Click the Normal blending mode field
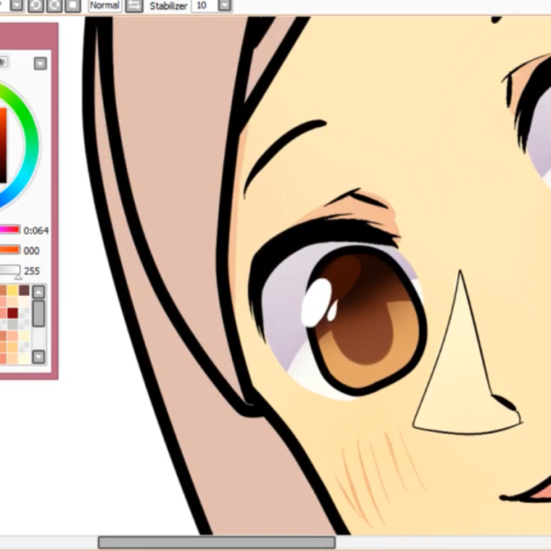The width and height of the screenshot is (551, 551). coord(105,6)
